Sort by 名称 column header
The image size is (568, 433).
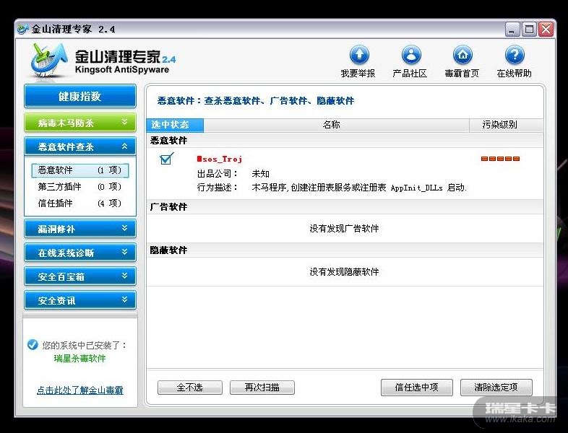coord(336,125)
